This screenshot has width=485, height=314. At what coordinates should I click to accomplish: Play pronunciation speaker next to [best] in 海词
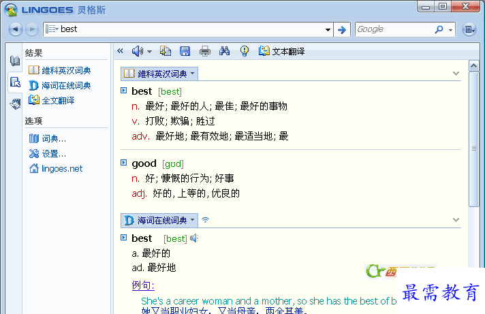coord(194,238)
